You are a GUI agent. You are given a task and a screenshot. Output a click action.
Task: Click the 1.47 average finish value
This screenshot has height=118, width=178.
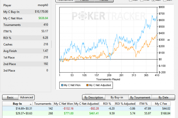[46, 51]
